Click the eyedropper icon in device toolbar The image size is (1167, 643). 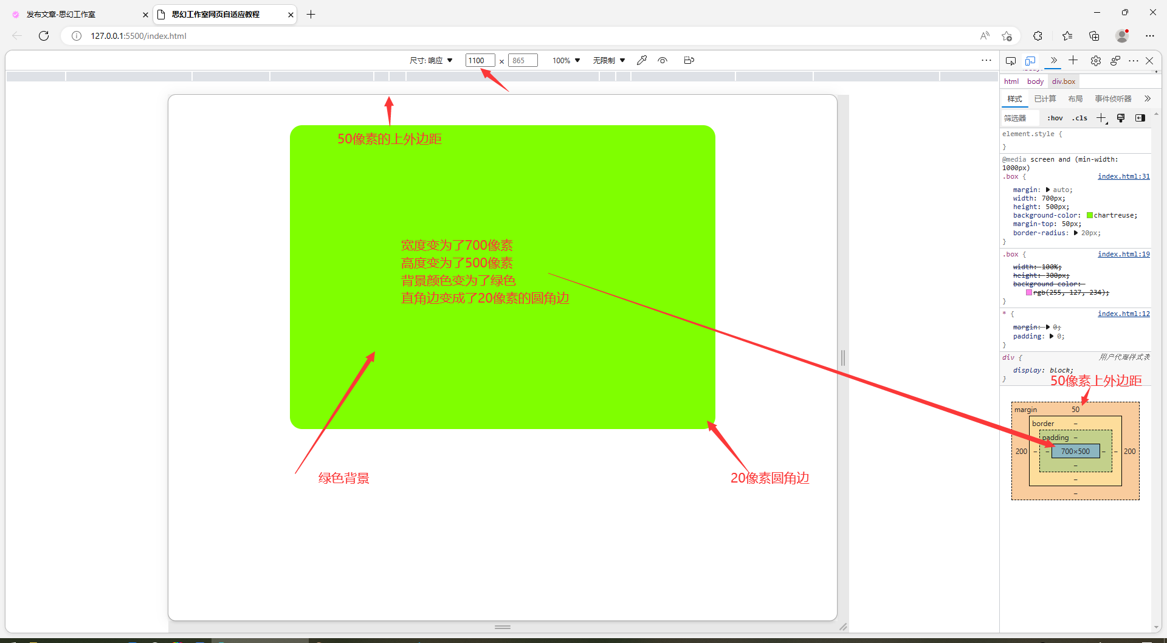coord(642,60)
